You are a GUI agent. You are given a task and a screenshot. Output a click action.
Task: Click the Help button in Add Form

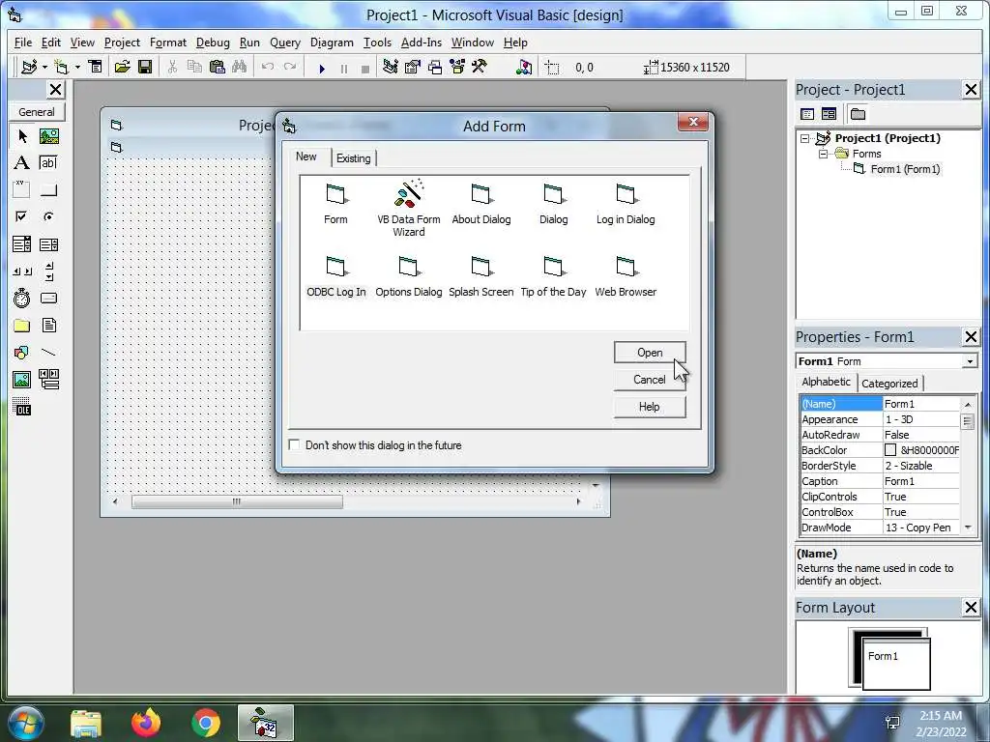click(x=650, y=407)
